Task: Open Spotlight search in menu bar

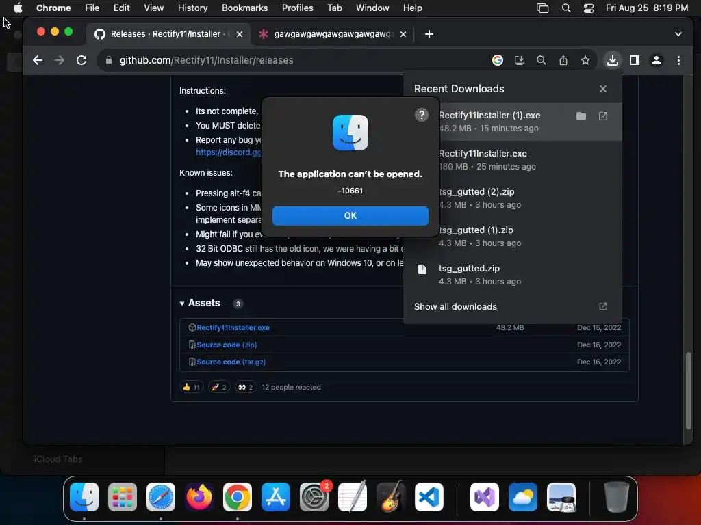Action: pos(566,8)
